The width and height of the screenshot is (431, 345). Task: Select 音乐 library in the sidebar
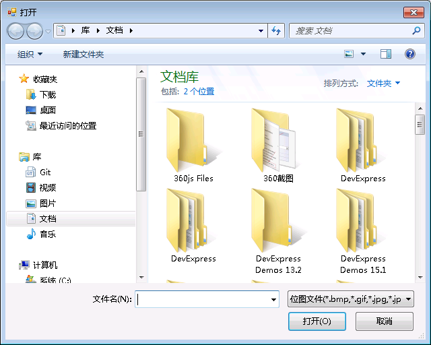47,234
